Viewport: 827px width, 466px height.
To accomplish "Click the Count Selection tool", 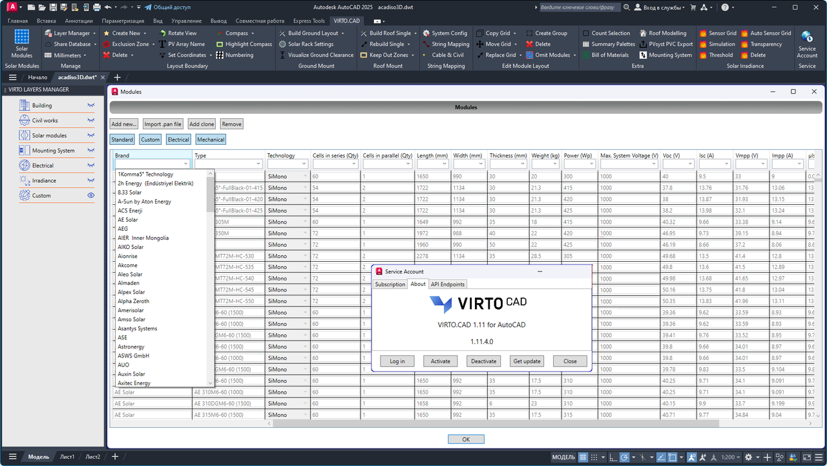I will (x=606, y=33).
